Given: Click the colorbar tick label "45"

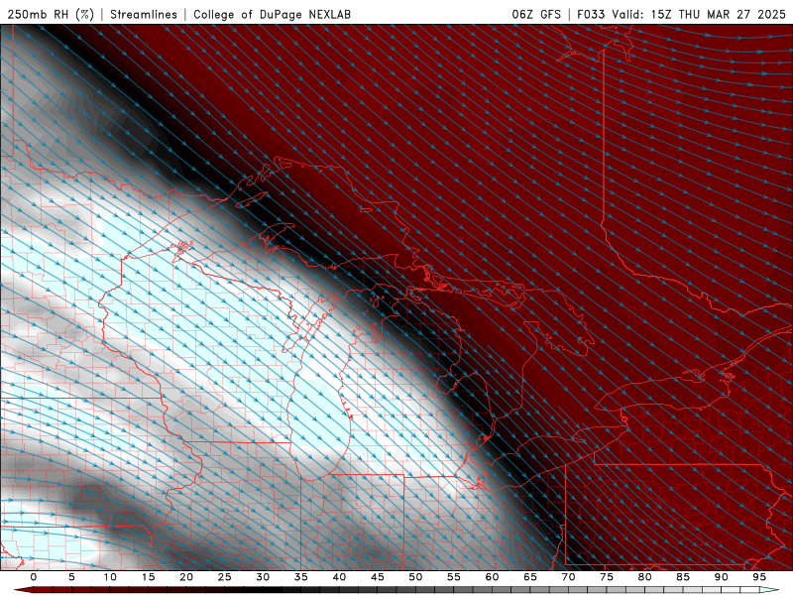Looking at the screenshot, I should (x=378, y=577).
